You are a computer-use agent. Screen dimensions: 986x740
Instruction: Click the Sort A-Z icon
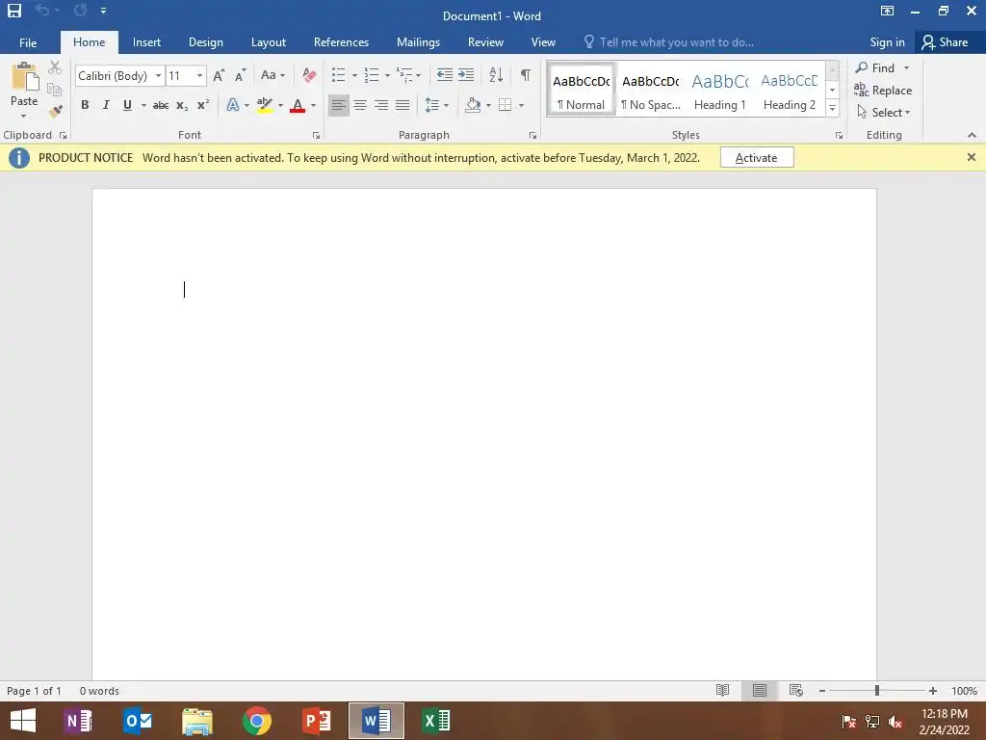tap(496, 75)
